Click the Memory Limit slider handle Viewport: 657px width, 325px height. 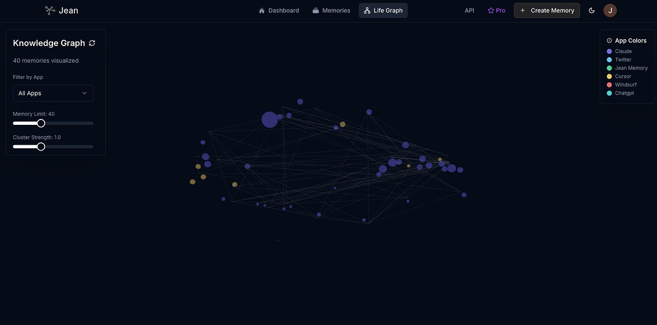click(x=41, y=123)
